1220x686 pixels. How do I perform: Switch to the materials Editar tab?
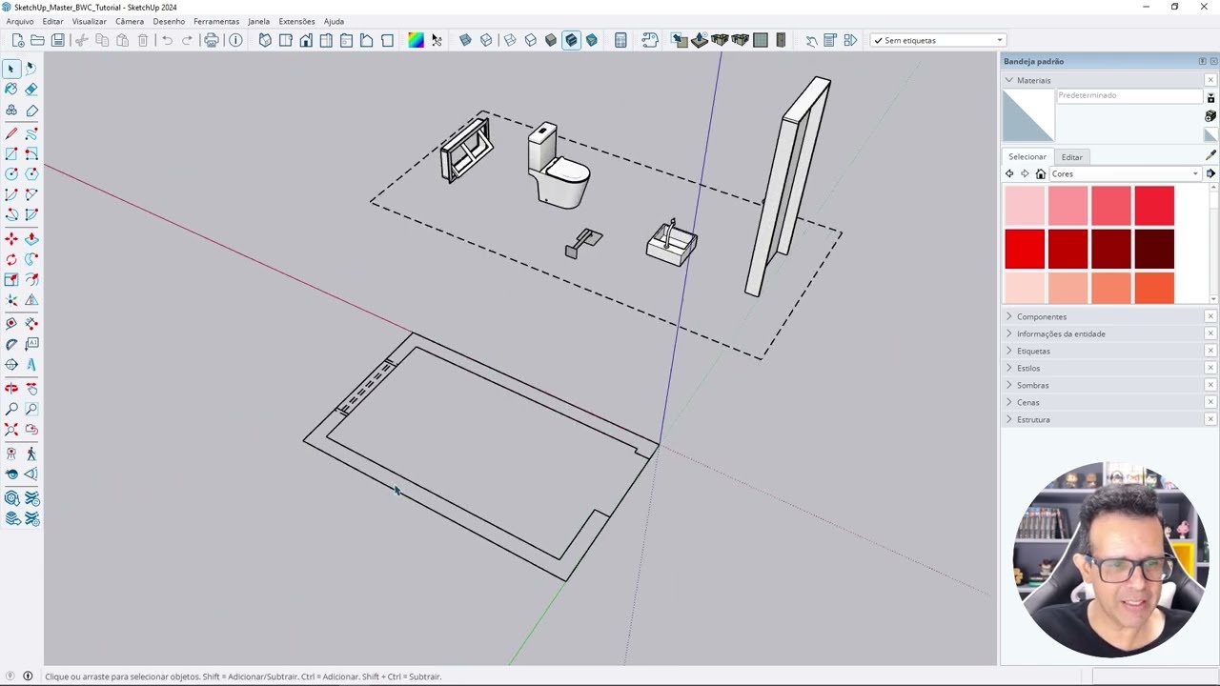(1072, 156)
